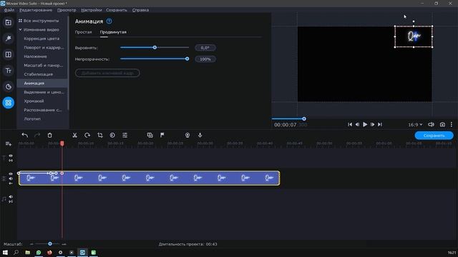Open the transitions panel icon

click(x=8, y=54)
